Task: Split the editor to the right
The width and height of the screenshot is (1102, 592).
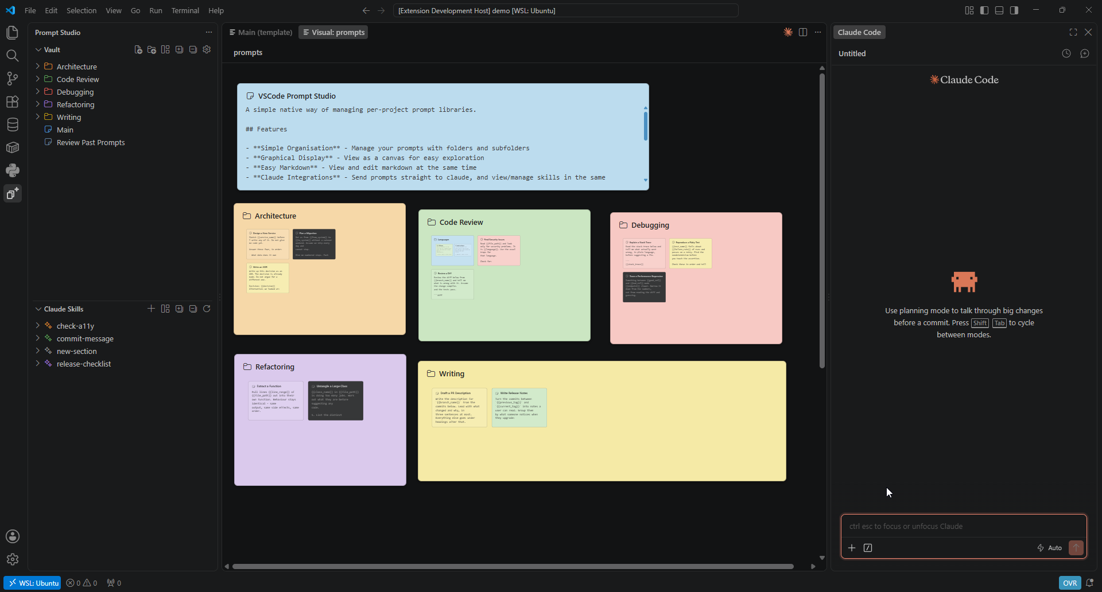Action: [x=803, y=32]
